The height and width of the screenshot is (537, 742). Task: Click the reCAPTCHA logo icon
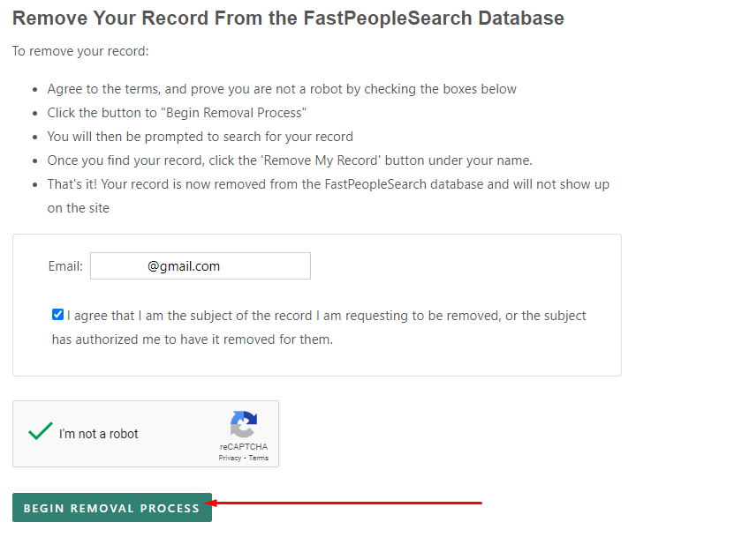[x=244, y=424]
